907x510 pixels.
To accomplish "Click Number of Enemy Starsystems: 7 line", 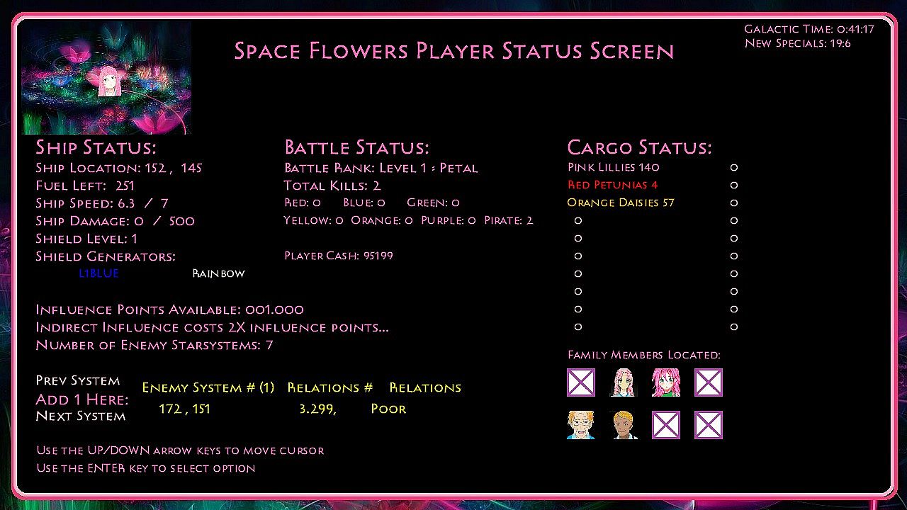I will coord(154,345).
